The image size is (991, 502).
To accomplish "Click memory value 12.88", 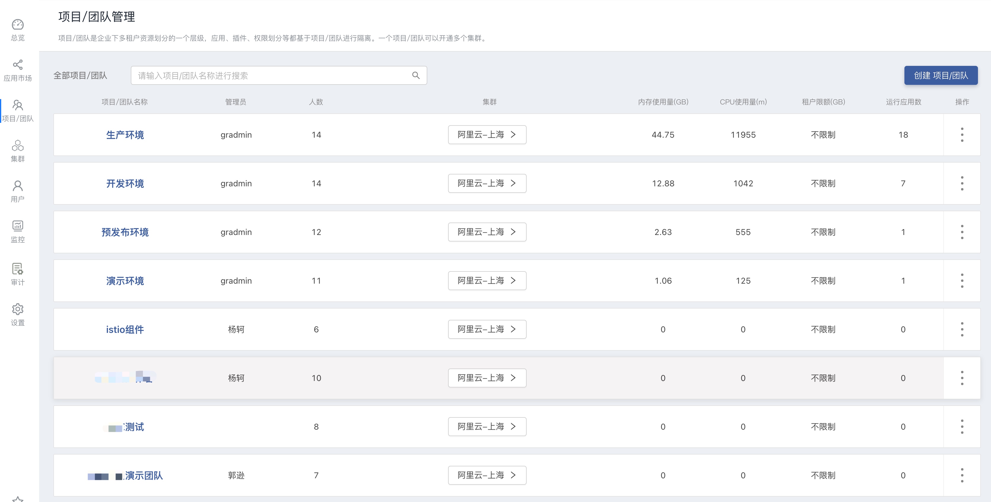I will tap(663, 183).
